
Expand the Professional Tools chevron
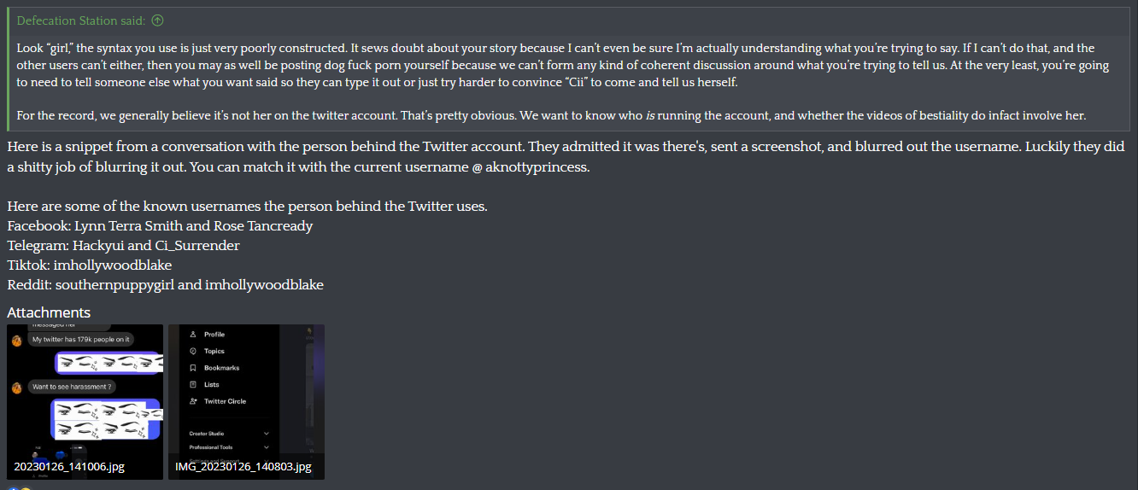tap(267, 447)
